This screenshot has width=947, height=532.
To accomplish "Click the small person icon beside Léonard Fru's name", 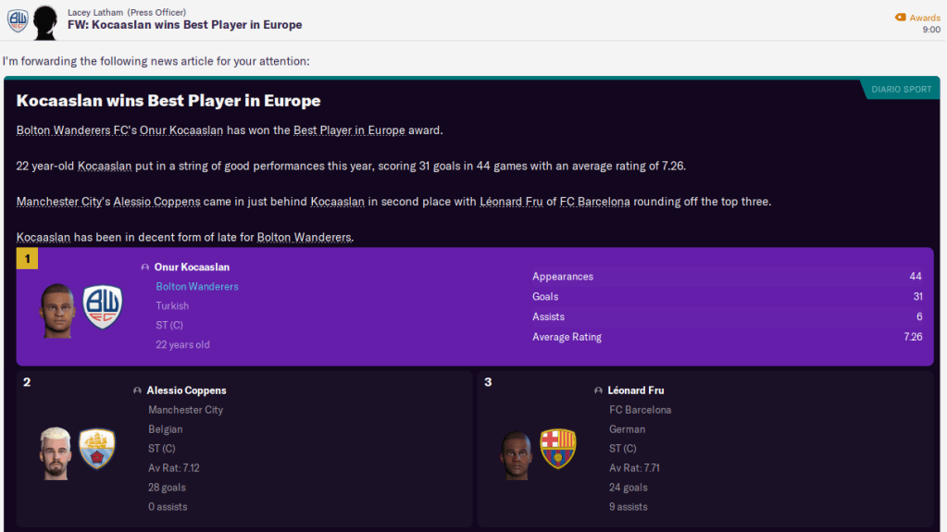I will pos(599,390).
